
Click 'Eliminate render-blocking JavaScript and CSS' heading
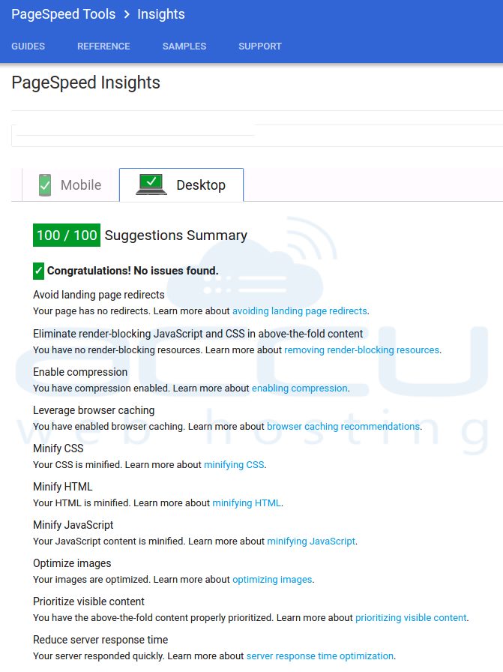[198, 334]
